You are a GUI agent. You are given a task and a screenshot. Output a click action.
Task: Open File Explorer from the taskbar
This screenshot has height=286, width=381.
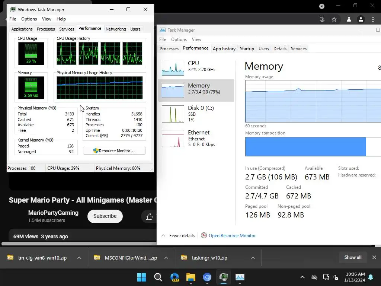pyautogui.click(x=191, y=277)
